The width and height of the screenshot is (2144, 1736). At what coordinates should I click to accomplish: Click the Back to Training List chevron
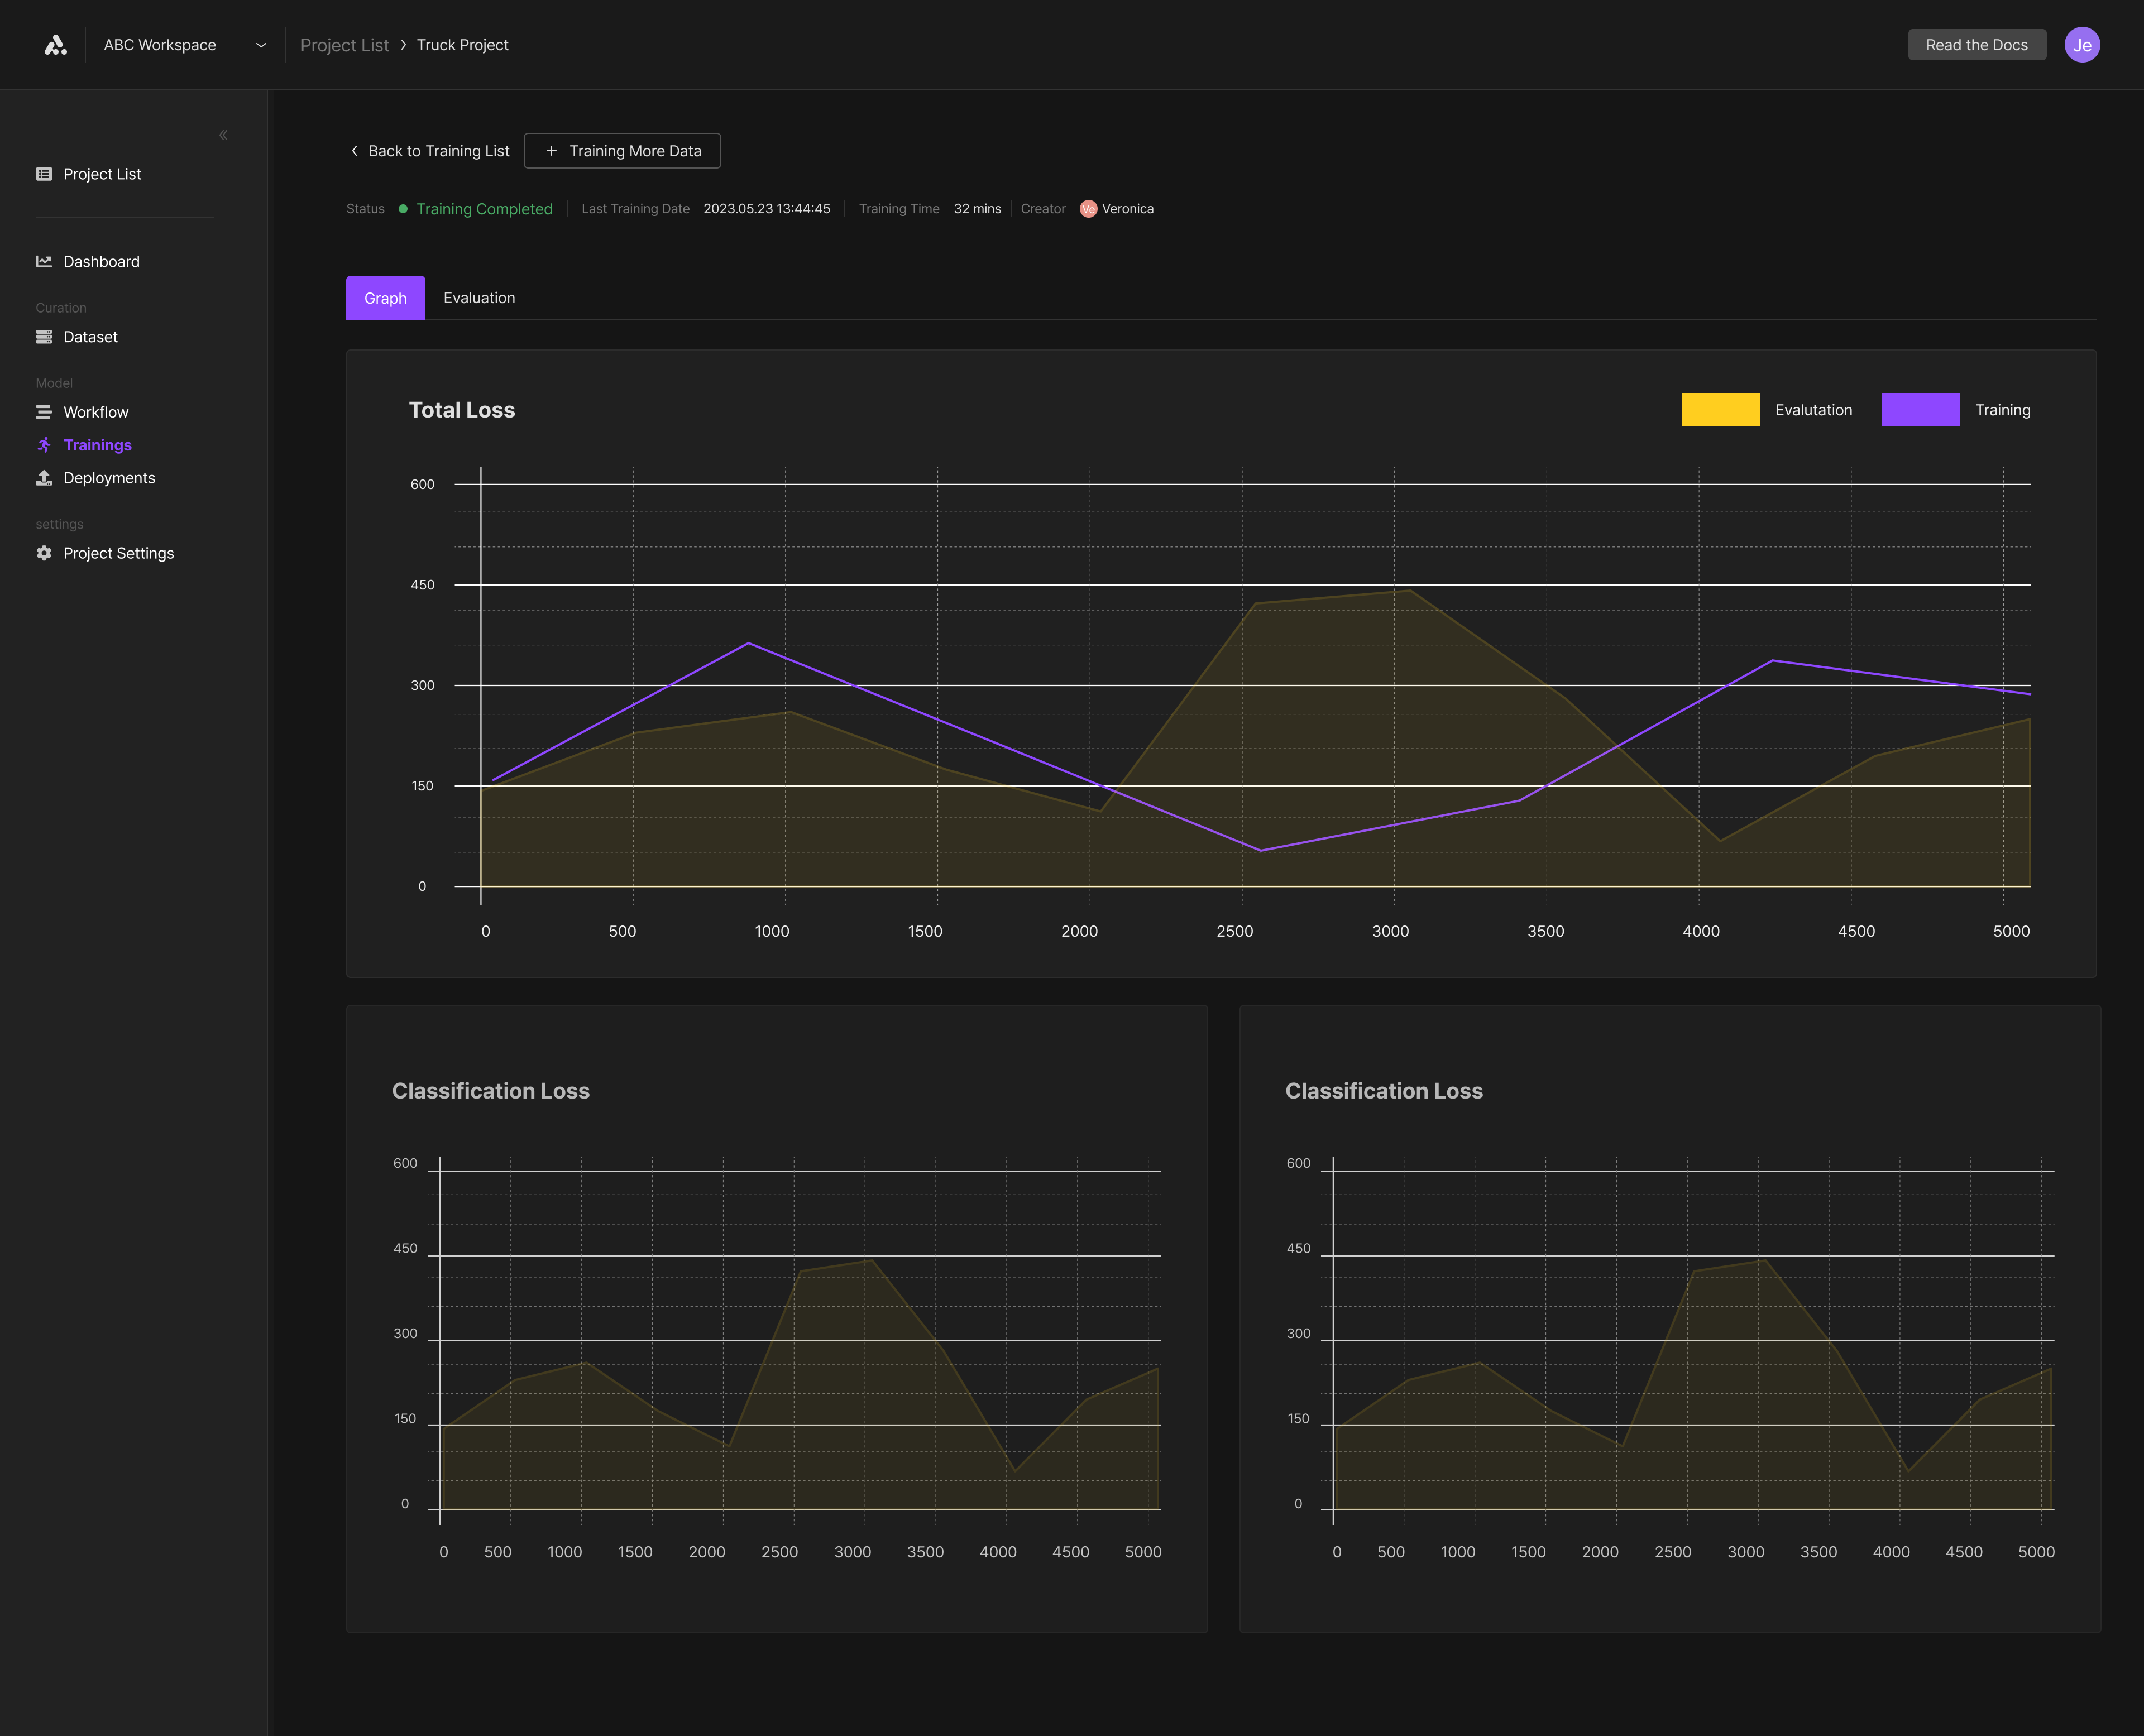[x=354, y=151]
